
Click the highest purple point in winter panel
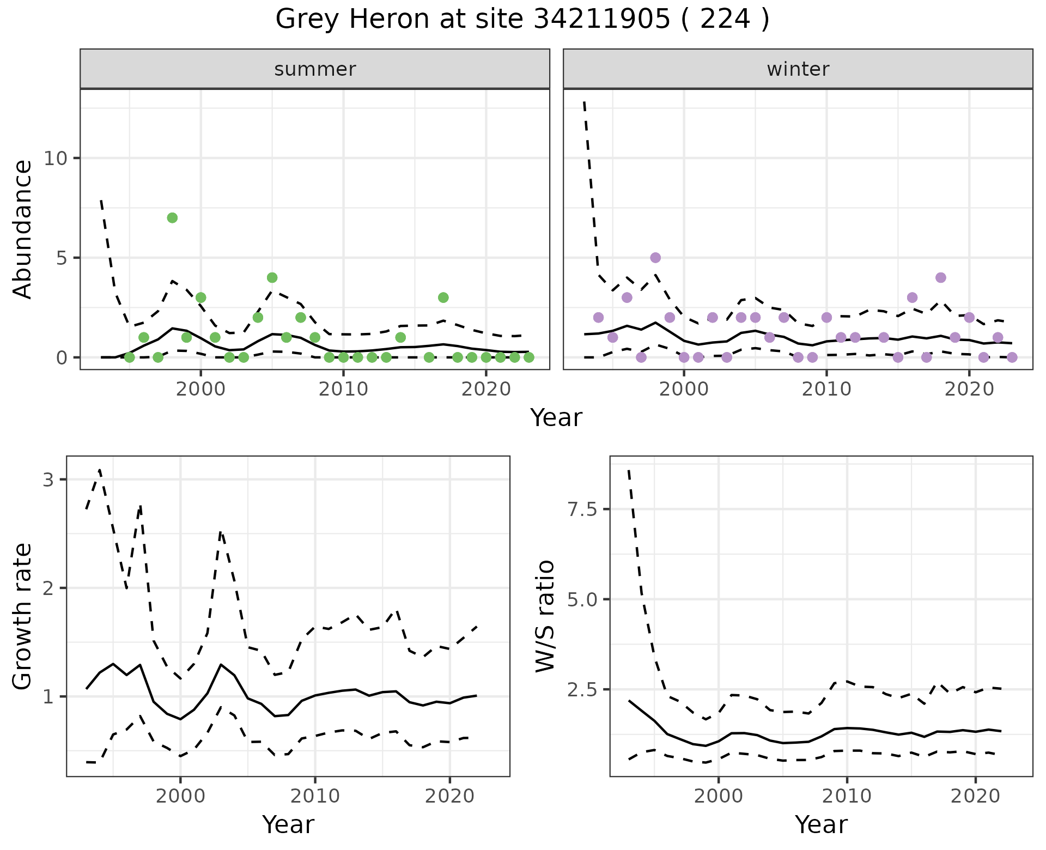655,258
